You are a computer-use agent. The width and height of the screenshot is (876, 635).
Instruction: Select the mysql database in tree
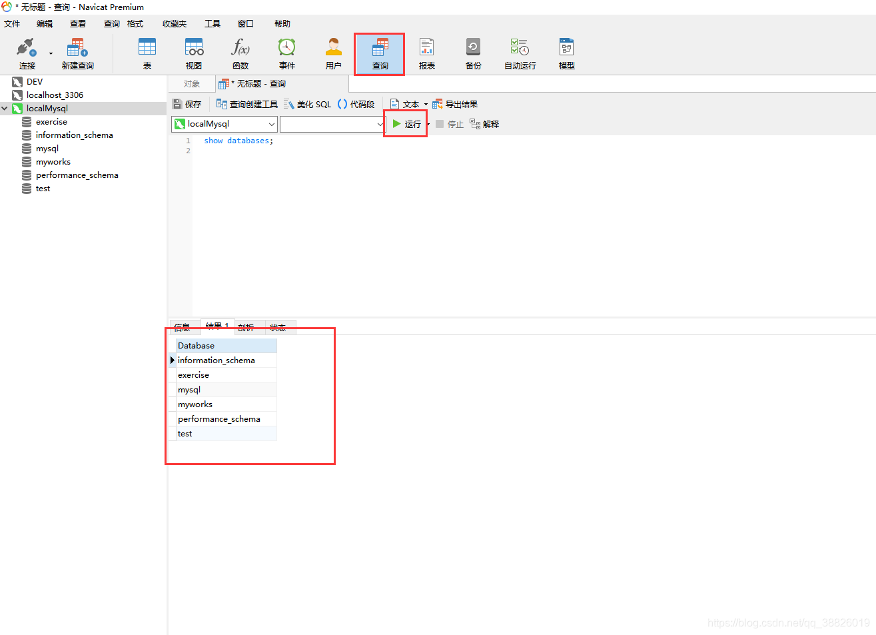pos(47,149)
